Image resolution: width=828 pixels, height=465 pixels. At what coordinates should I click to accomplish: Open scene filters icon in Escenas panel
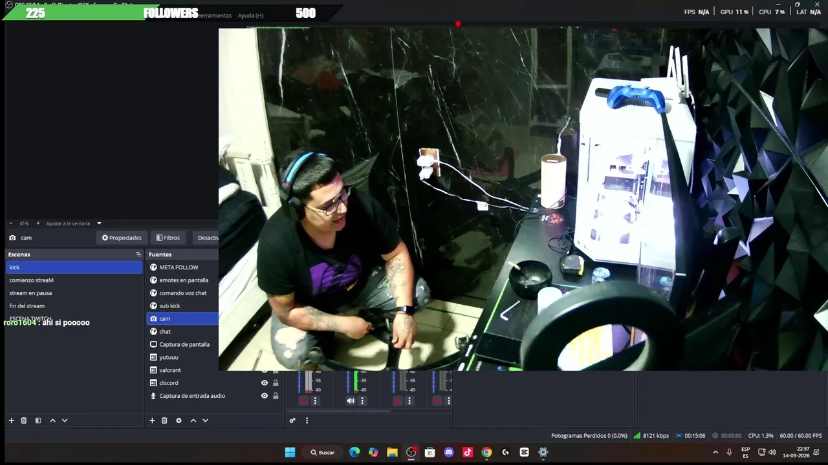point(38,420)
